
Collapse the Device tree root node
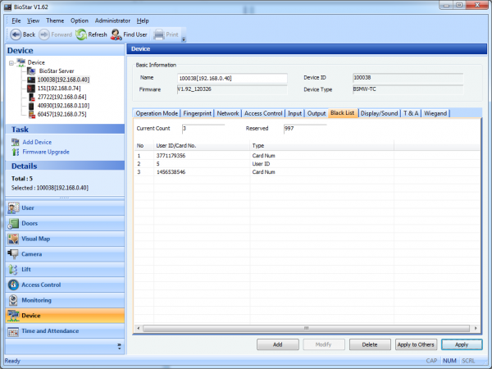(x=11, y=62)
